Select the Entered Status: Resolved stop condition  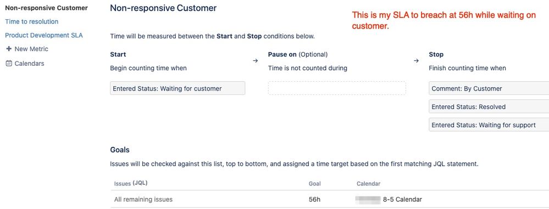[489, 106]
